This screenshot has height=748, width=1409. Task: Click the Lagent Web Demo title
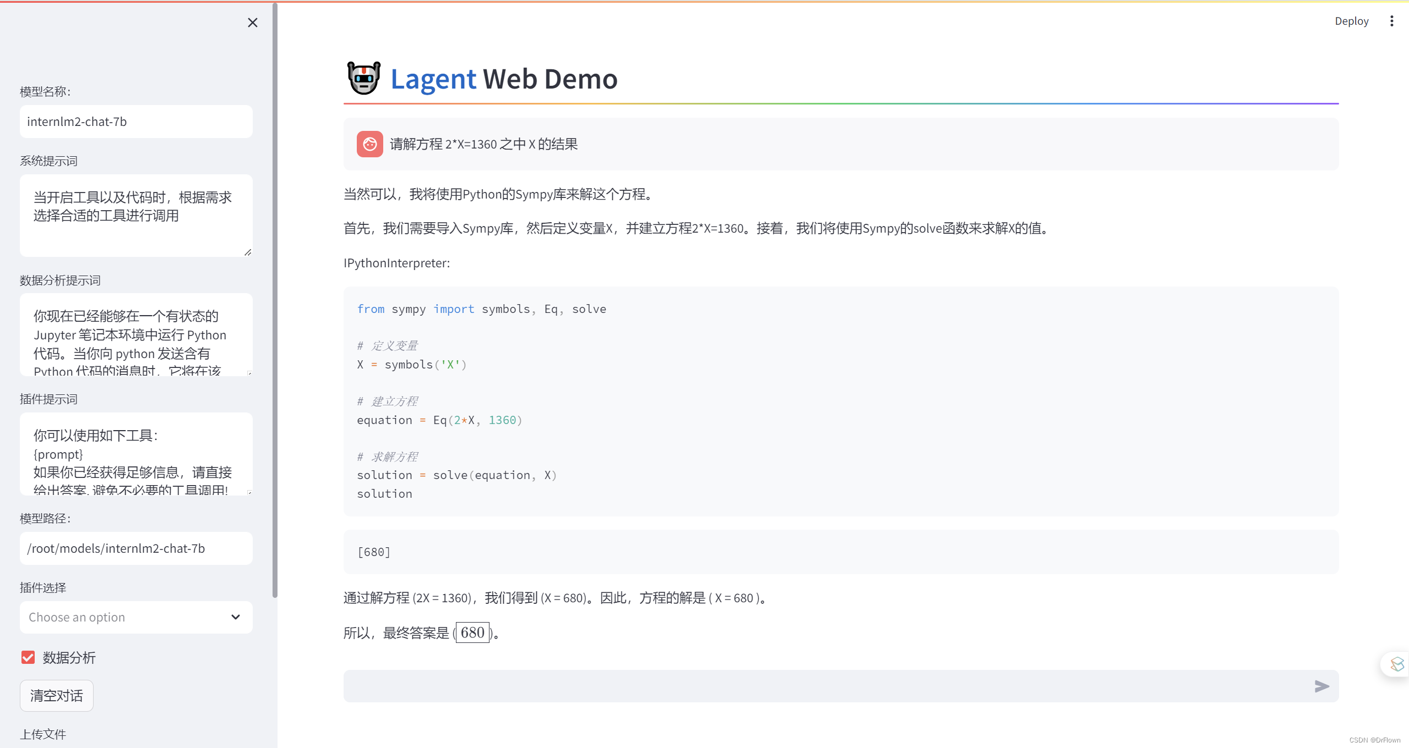point(504,79)
